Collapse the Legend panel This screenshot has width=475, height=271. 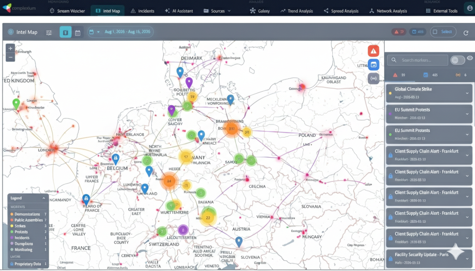point(44,198)
